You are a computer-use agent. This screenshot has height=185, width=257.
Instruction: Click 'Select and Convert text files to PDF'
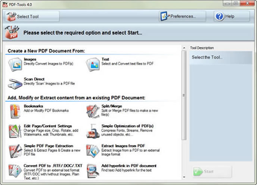[127, 64]
